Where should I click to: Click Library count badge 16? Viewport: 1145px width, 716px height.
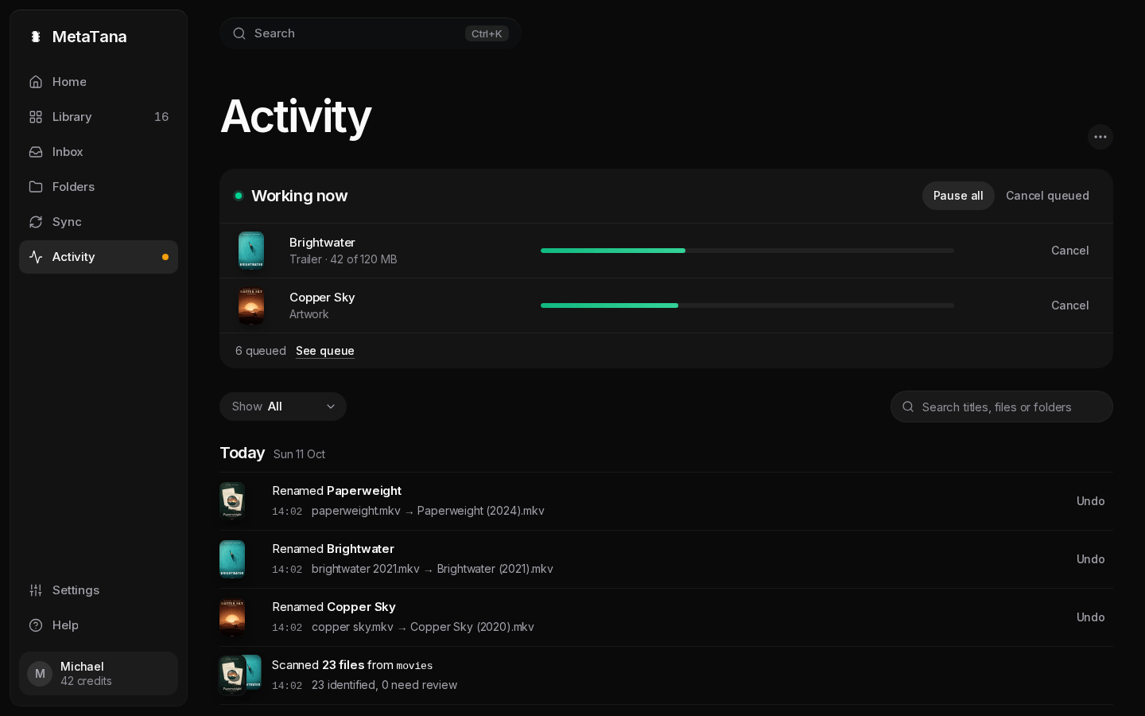[161, 117]
